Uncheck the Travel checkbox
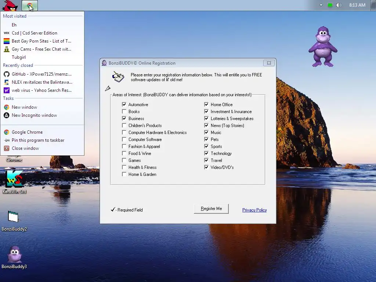The width and height of the screenshot is (376, 282). (206, 160)
